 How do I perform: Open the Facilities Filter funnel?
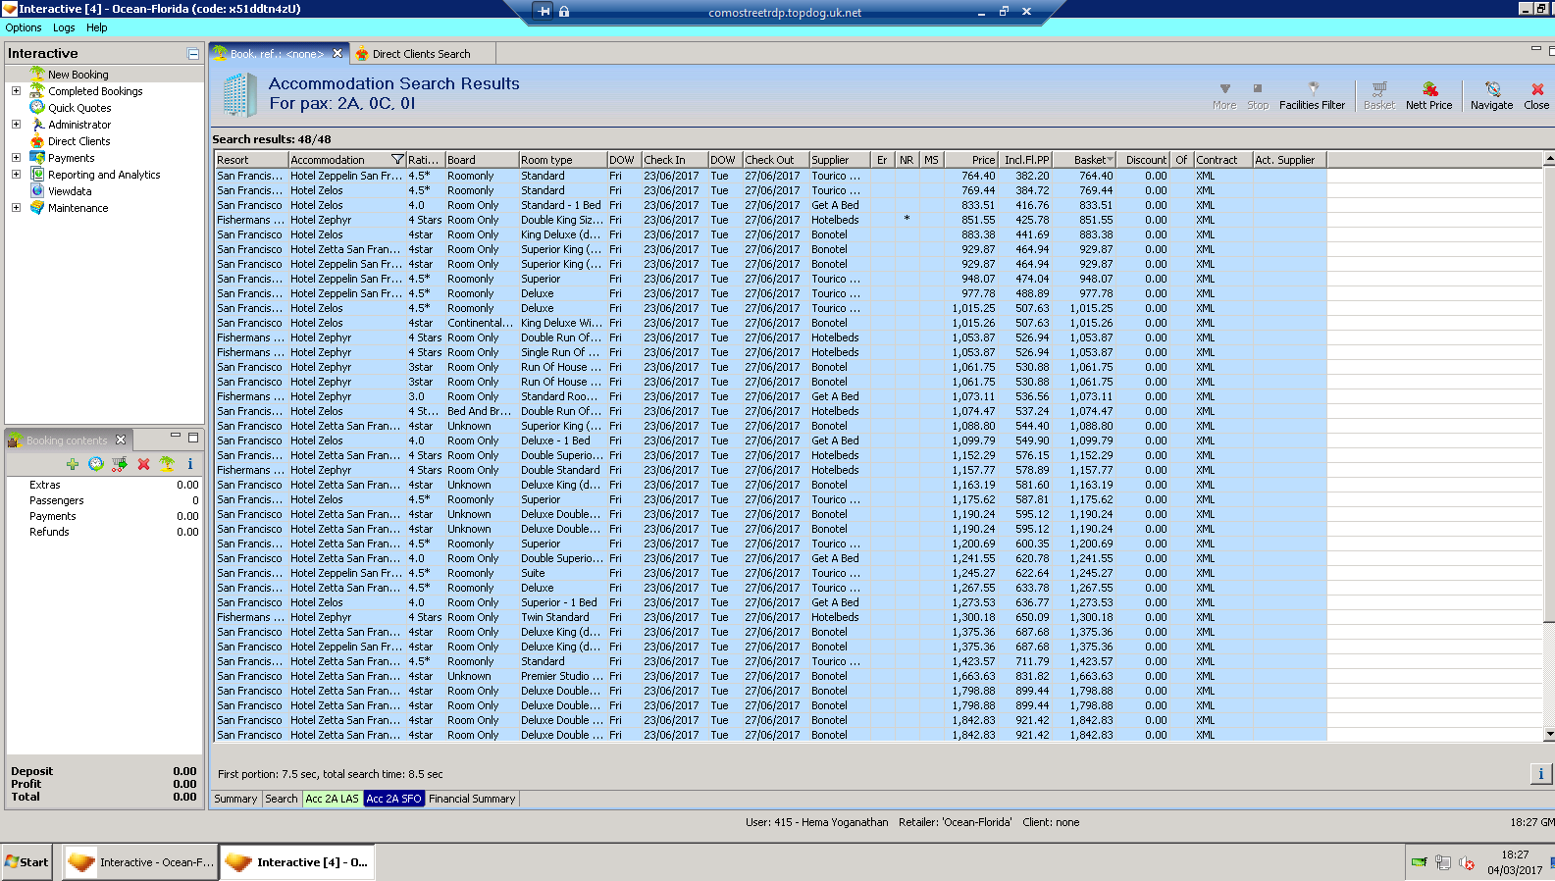pos(1312,95)
